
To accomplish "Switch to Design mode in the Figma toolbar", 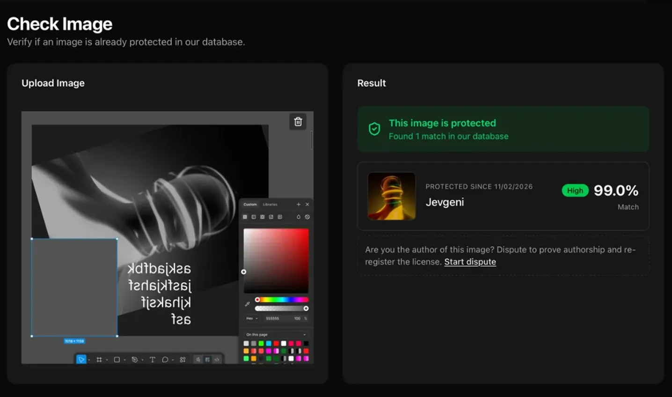I will pos(207,360).
